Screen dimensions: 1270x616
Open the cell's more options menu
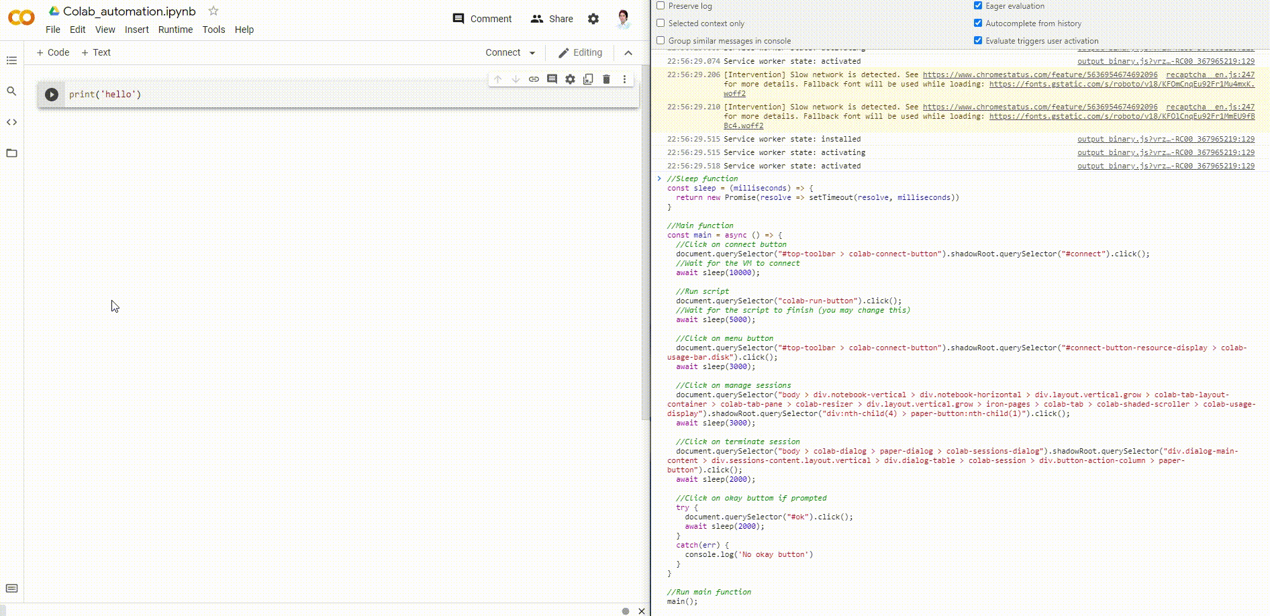[x=624, y=79]
